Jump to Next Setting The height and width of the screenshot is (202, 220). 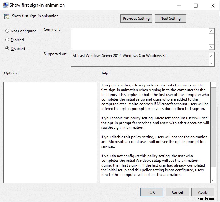click(x=170, y=19)
